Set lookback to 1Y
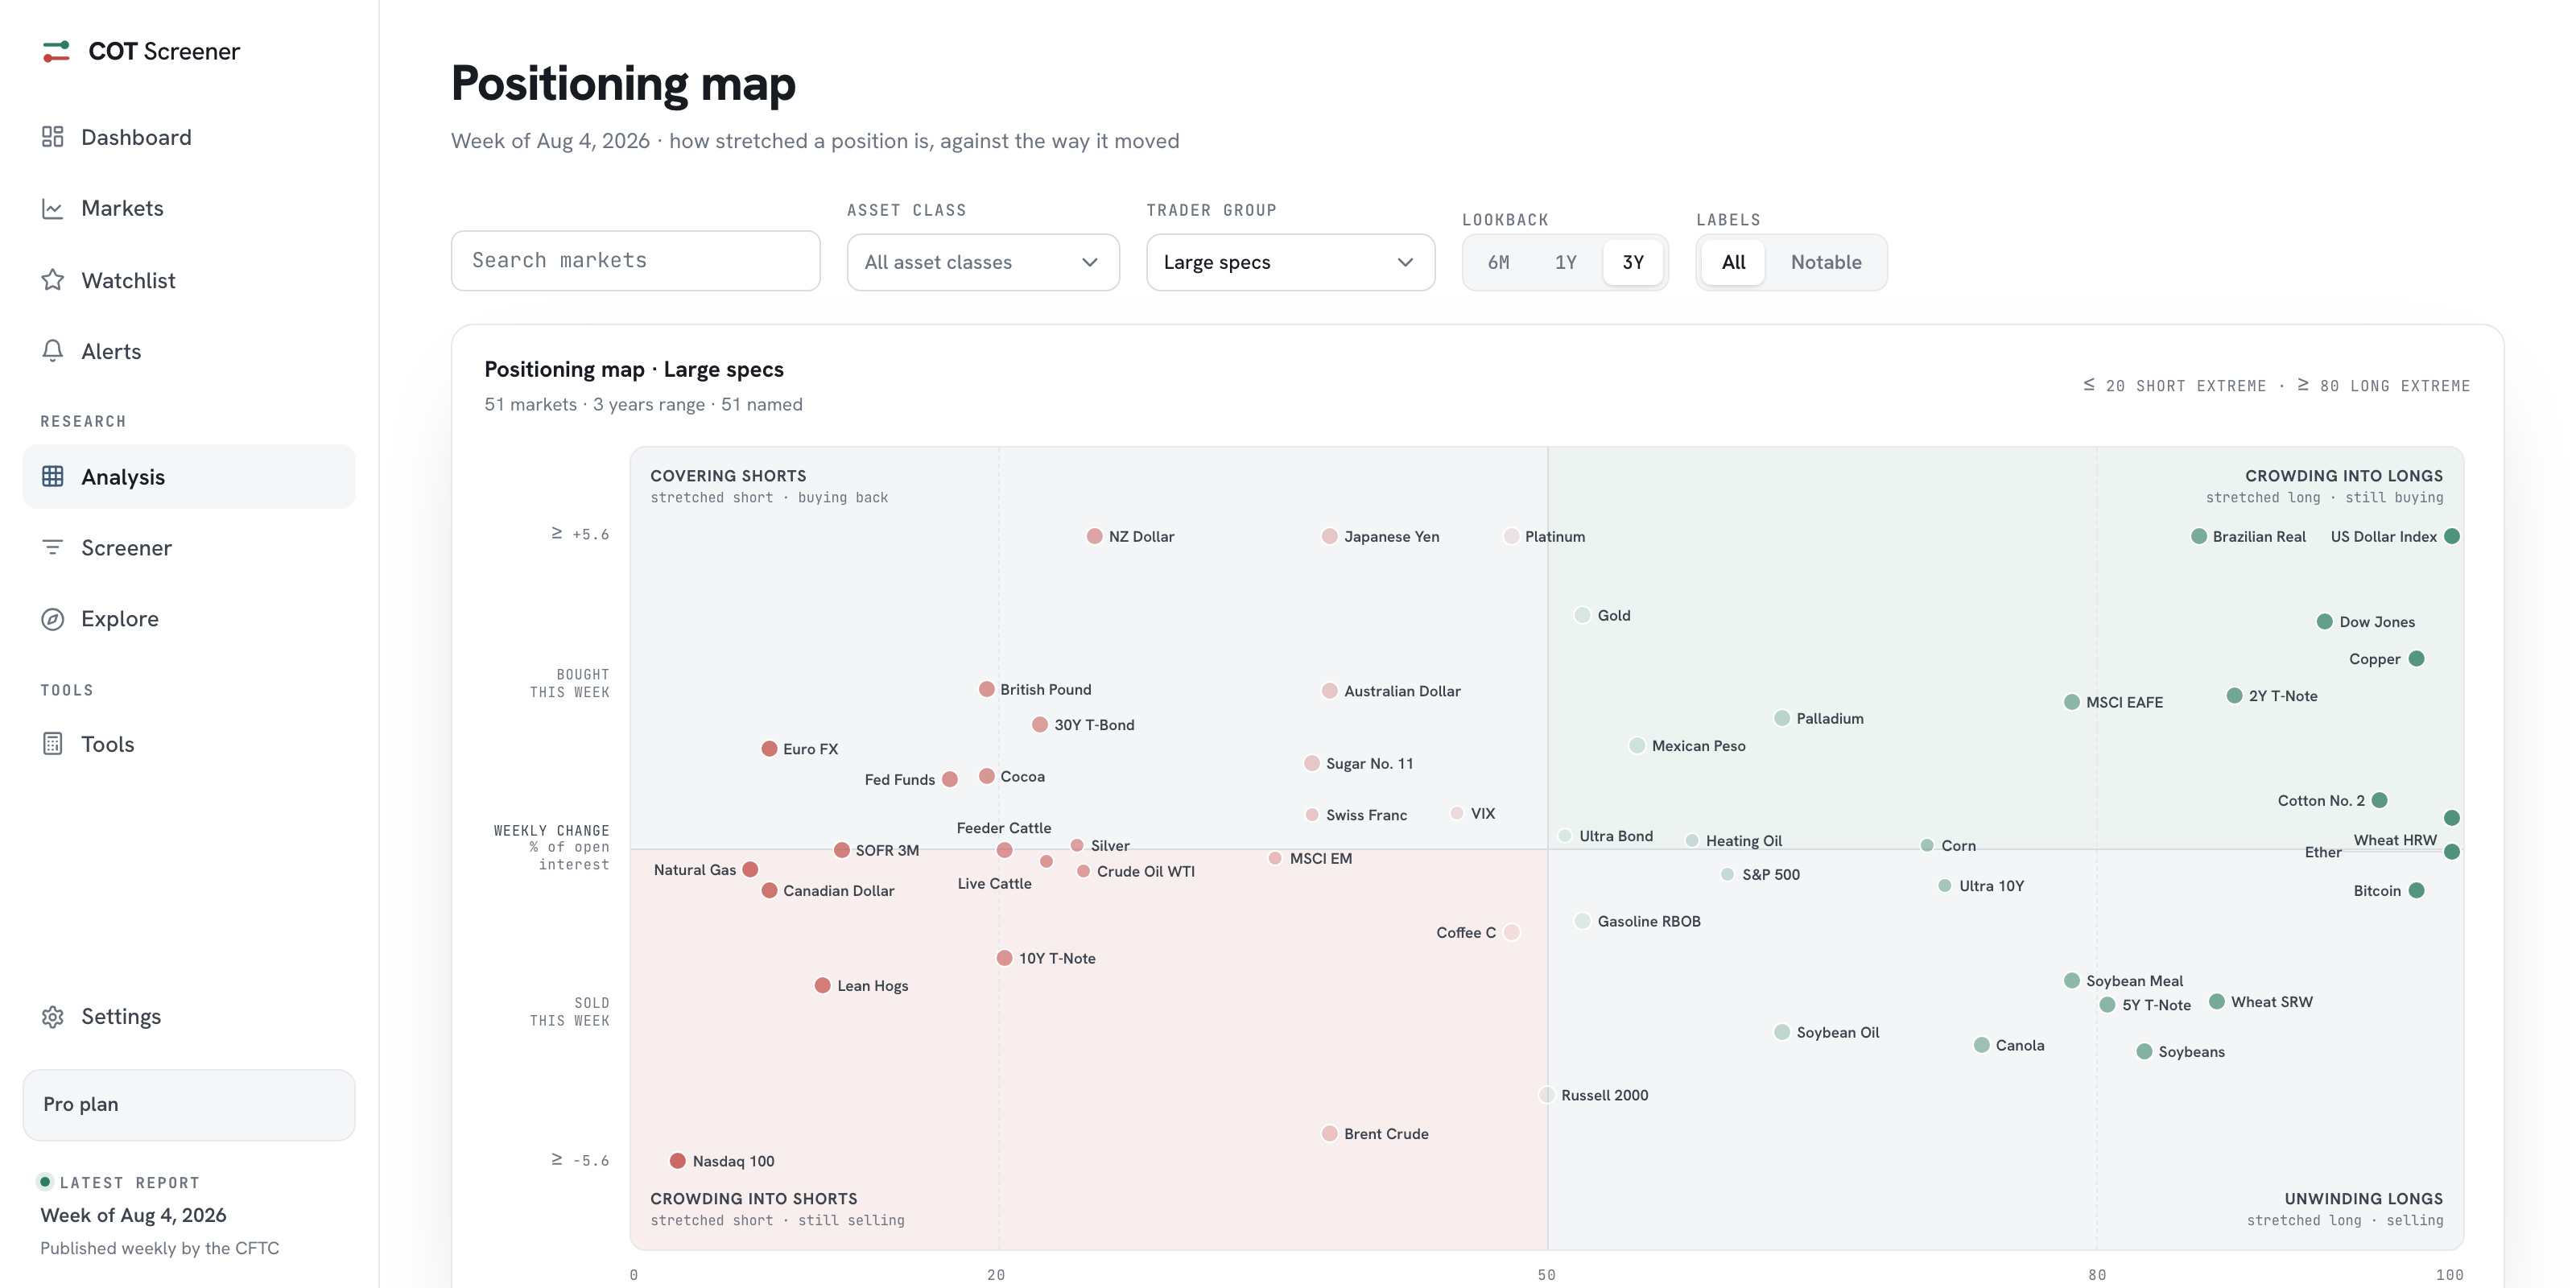The image size is (2576, 1288). [x=1565, y=262]
